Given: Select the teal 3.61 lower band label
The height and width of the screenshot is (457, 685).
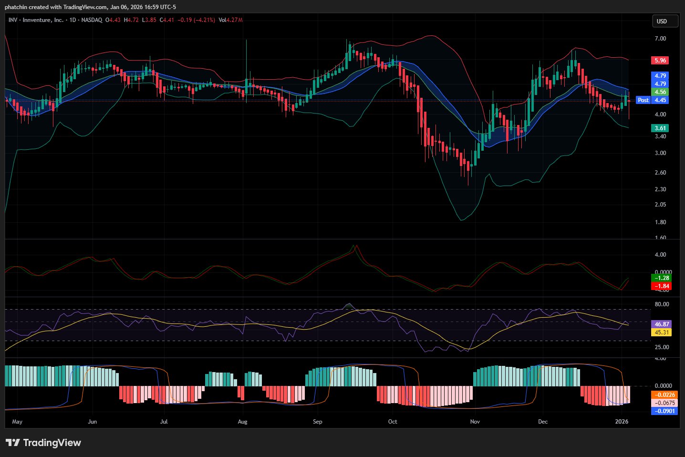Looking at the screenshot, I should pos(660,128).
